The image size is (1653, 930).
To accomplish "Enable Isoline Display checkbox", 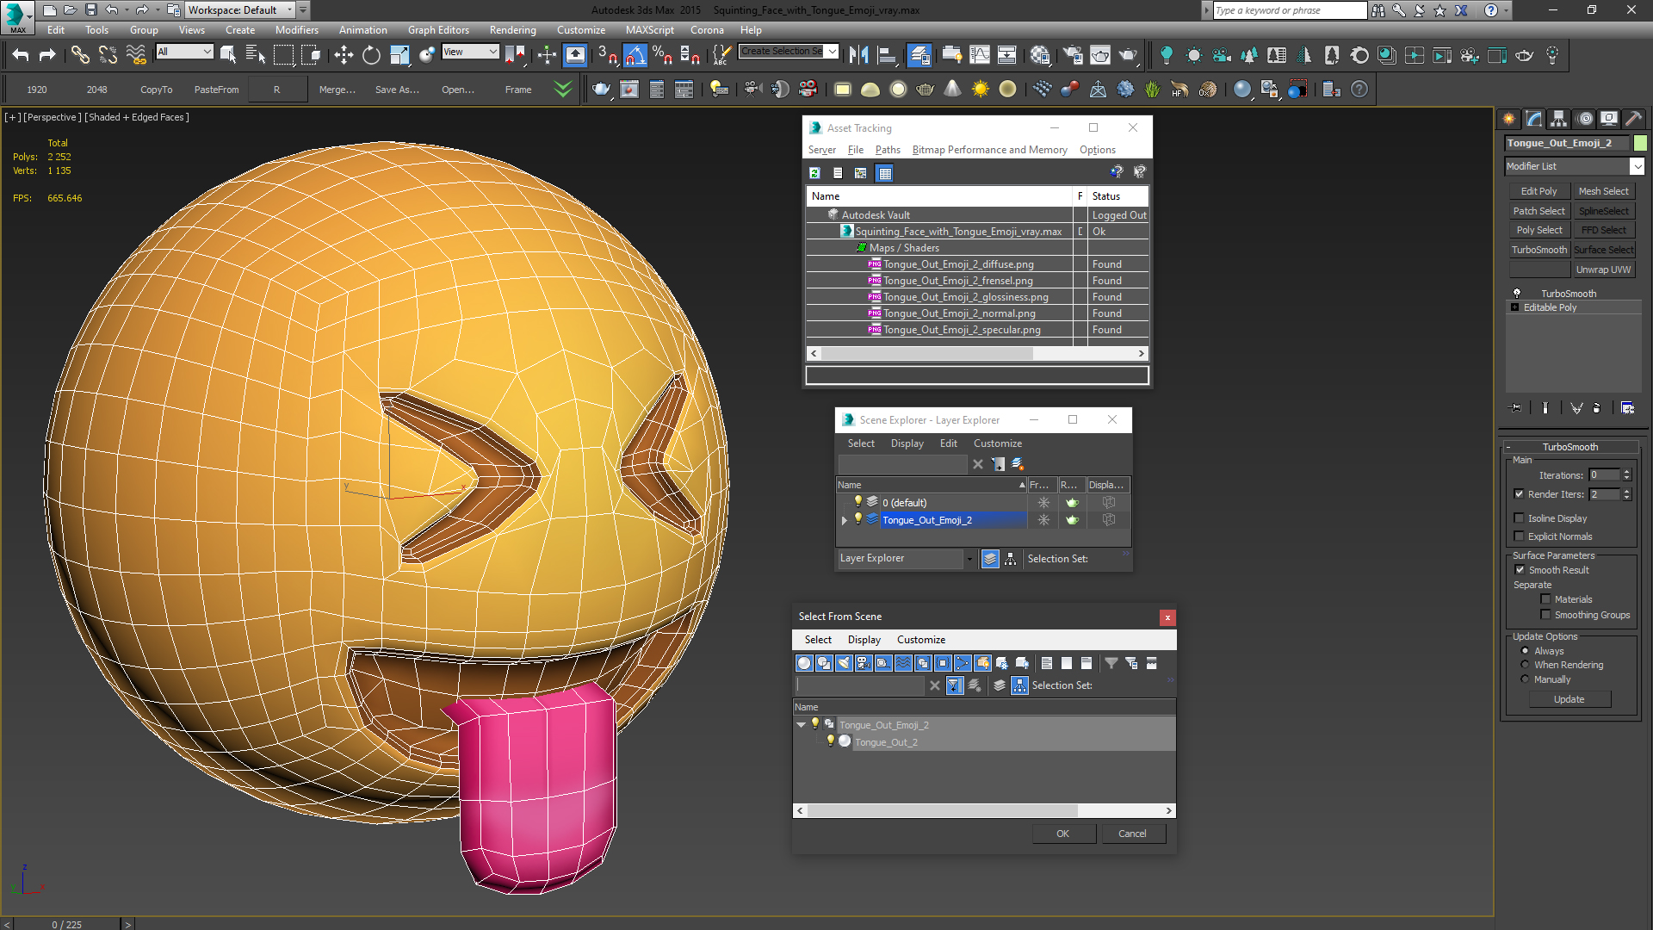I will pyautogui.click(x=1520, y=518).
